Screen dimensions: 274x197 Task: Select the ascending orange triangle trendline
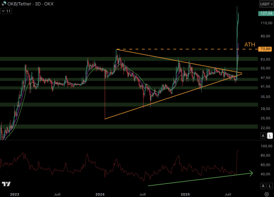click(x=174, y=96)
